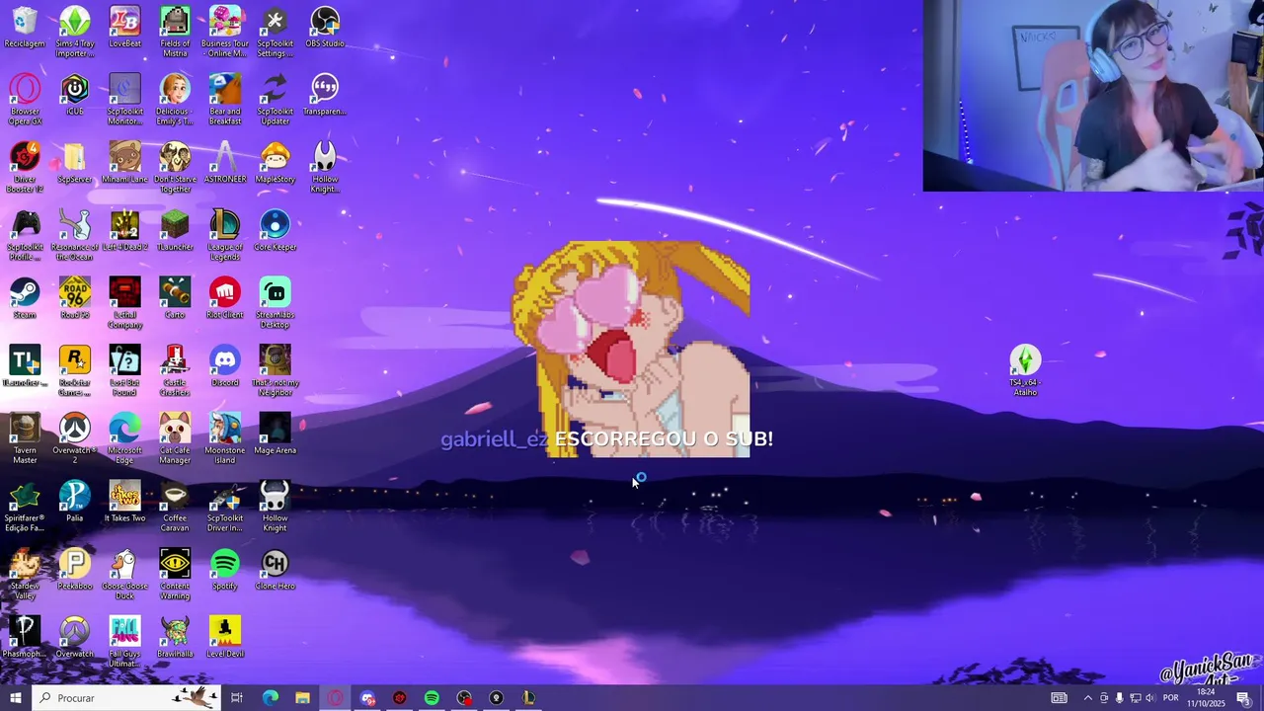Open the Transparen... speech-bubble icon
The height and width of the screenshot is (711, 1264).
point(325,95)
